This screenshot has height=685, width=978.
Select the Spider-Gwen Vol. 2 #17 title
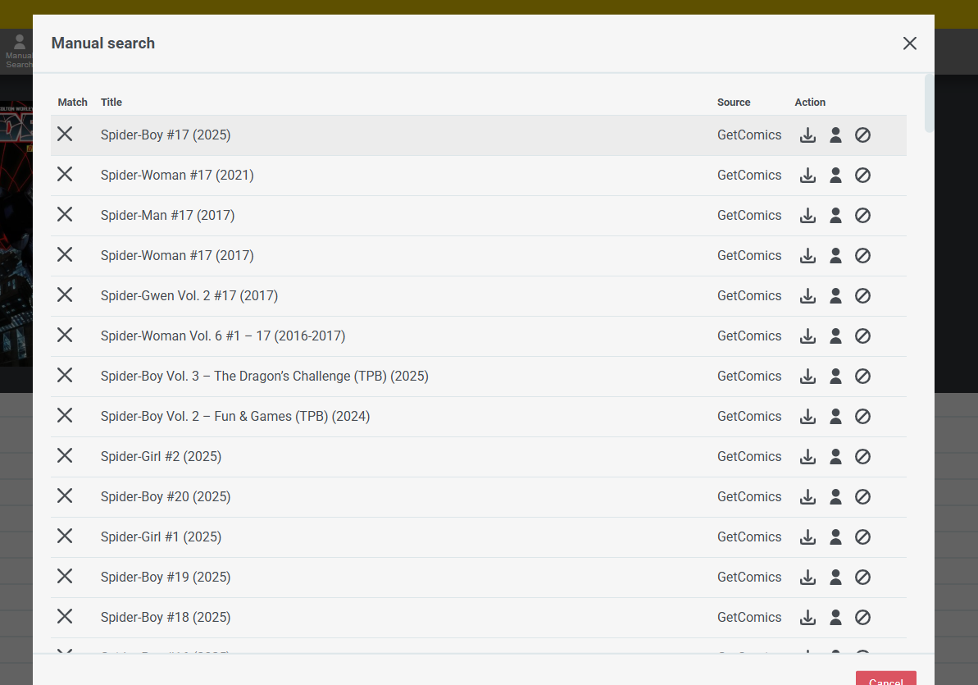click(189, 296)
